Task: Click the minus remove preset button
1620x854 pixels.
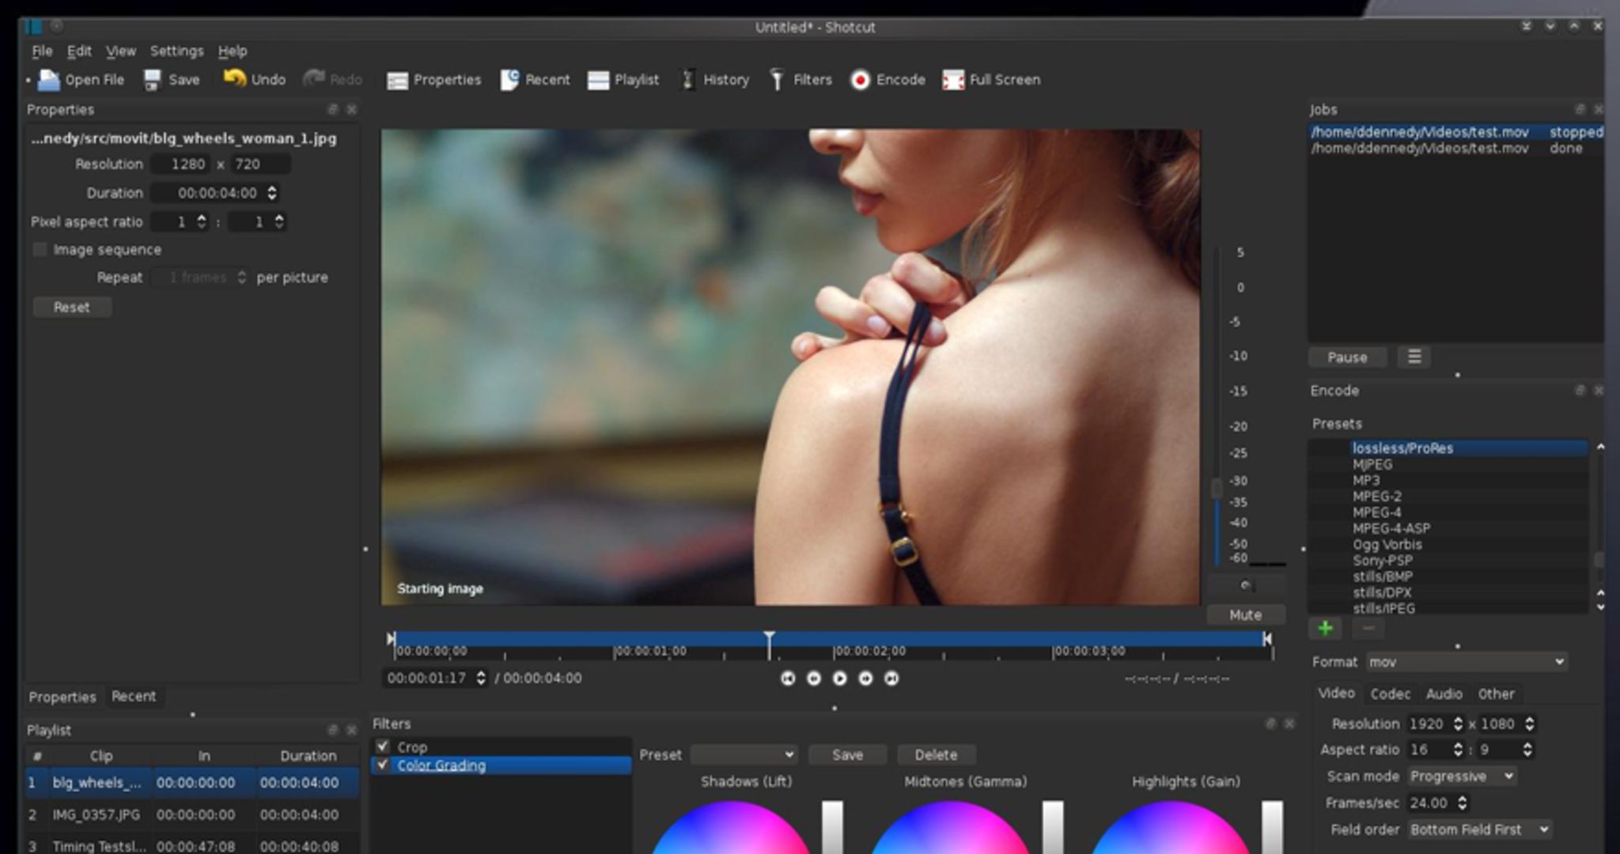Action: click(1368, 629)
